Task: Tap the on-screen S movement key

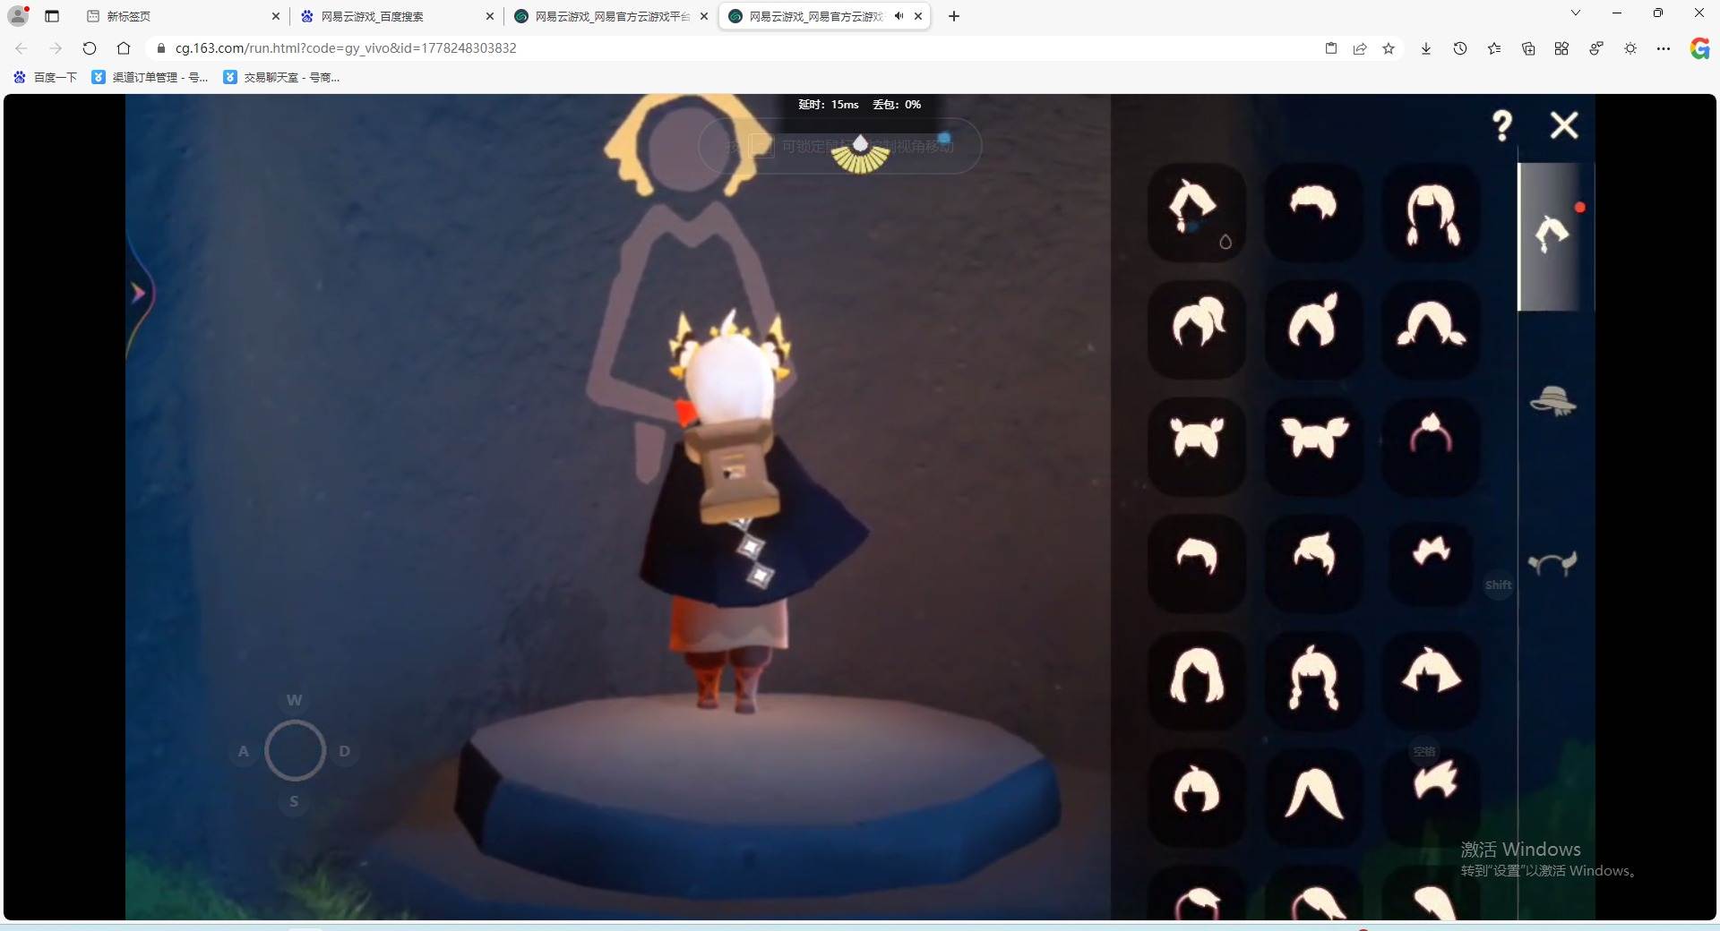Action: pyautogui.click(x=294, y=801)
